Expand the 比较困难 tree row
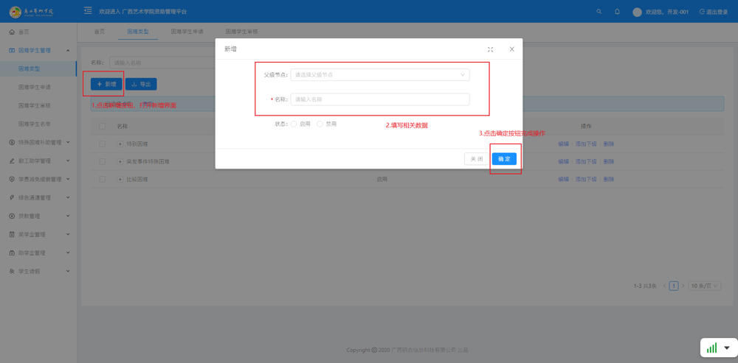The image size is (738, 363). click(x=120, y=180)
